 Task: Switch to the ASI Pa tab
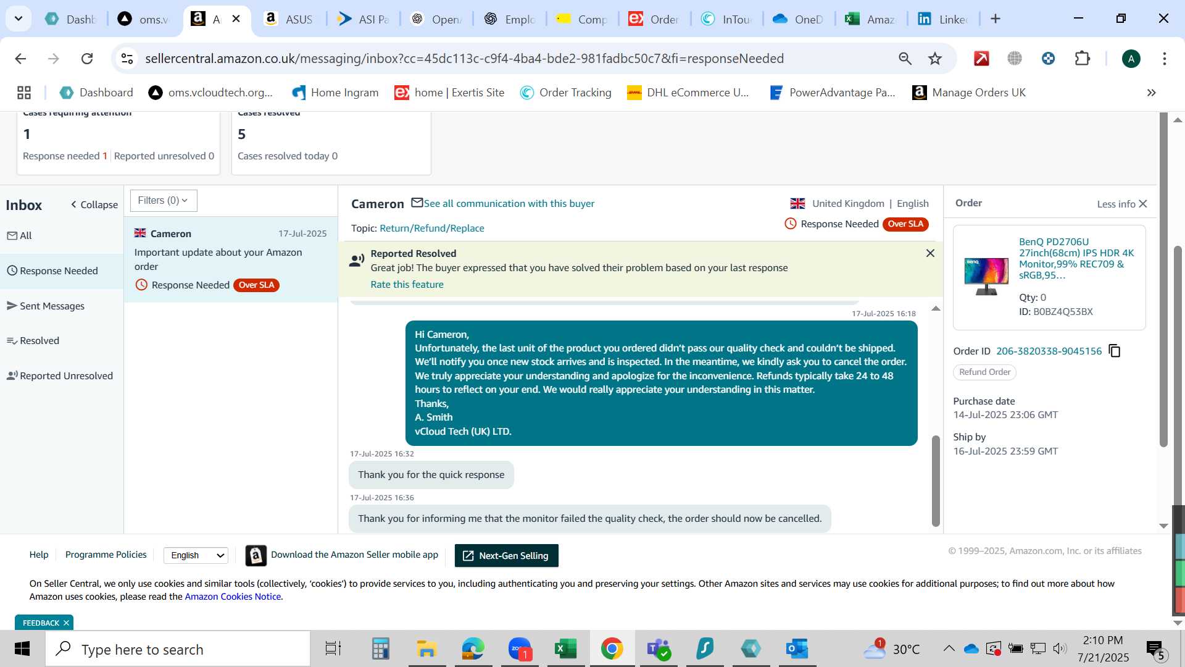pyautogui.click(x=362, y=19)
